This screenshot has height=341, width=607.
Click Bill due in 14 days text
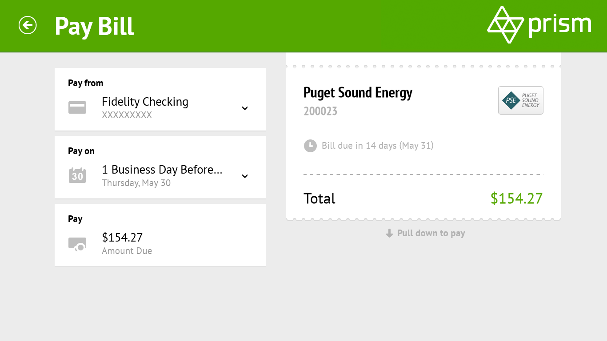377,146
